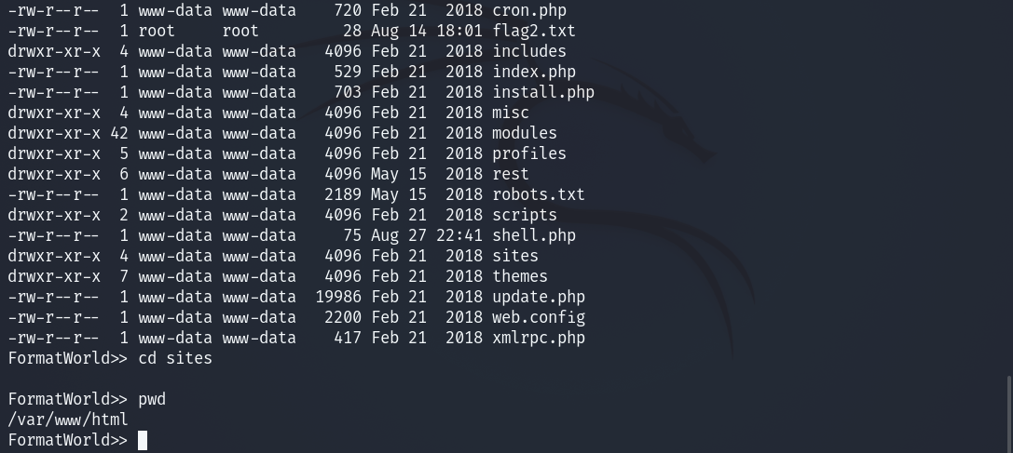The image size is (1013, 453).
Task: Click the install.php filename
Action: click(543, 92)
